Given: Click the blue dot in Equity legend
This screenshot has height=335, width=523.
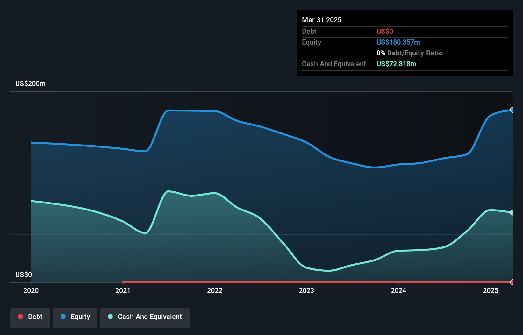Looking at the screenshot, I should (x=63, y=317).
